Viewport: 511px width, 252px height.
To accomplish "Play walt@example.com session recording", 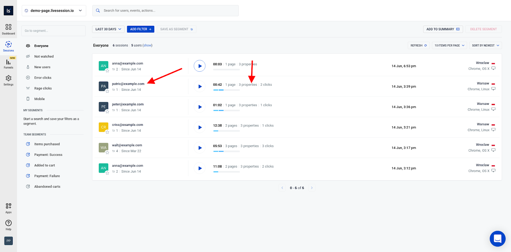I will pyautogui.click(x=200, y=148).
